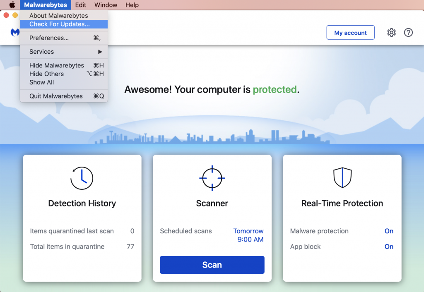Choose Show All
The width and height of the screenshot is (424, 292).
pyautogui.click(x=64, y=82)
